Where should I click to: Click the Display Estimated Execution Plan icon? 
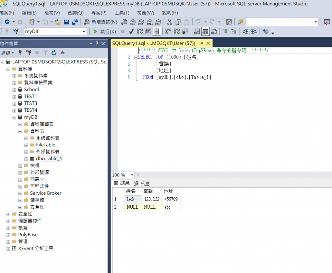pos(140,32)
